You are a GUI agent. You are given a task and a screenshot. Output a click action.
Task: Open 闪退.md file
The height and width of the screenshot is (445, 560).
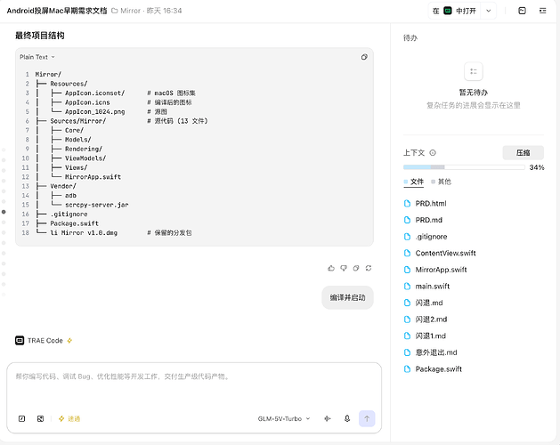pos(423,303)
